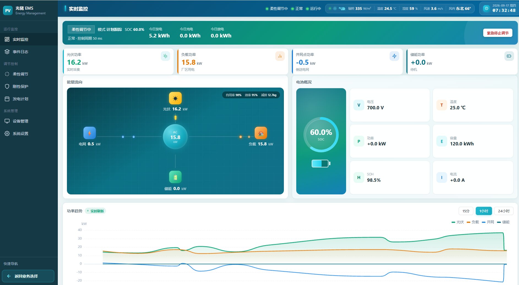This screenshot has width=519, height=285.
Task: Toggle 并网 series in chart legend
Action: (488, 222)
